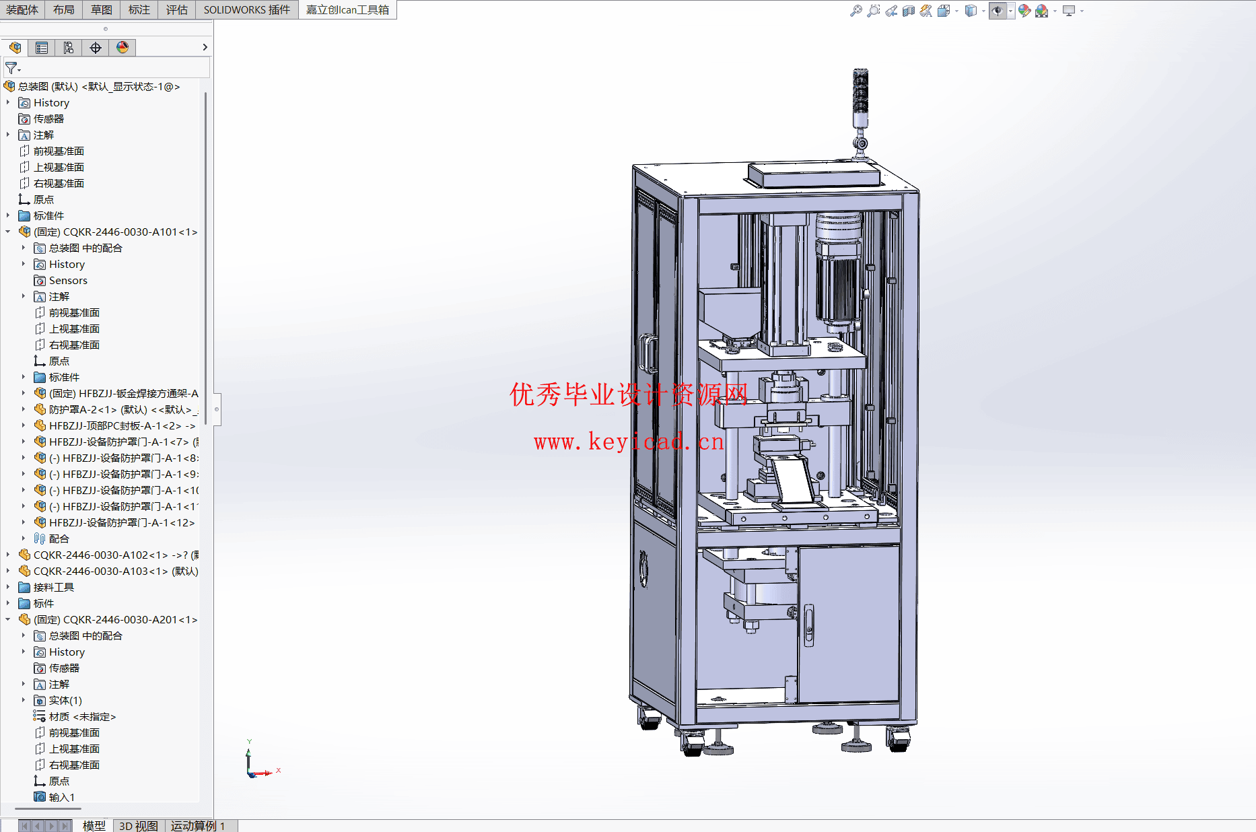Image resolution: width=1256 pixels, height=832 pixels.
Task: Select HFBZJJ-设备防护罩门-A-1<12> component
Action: [114, 522]
